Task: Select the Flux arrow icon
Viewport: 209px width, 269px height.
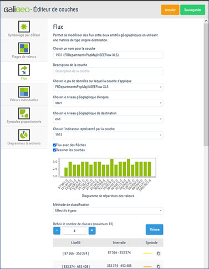Action: pyautogui.click(x=24, y=70)
